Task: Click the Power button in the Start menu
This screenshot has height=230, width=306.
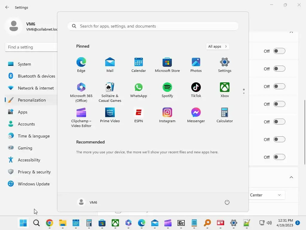Action: 227,202
